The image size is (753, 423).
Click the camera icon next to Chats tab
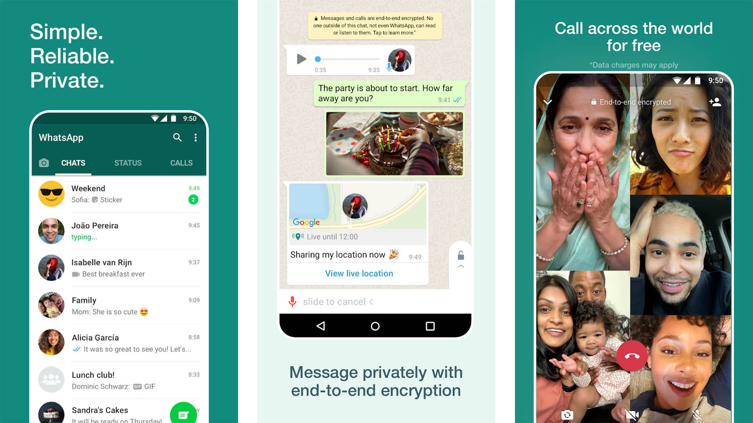coord(44,163)
